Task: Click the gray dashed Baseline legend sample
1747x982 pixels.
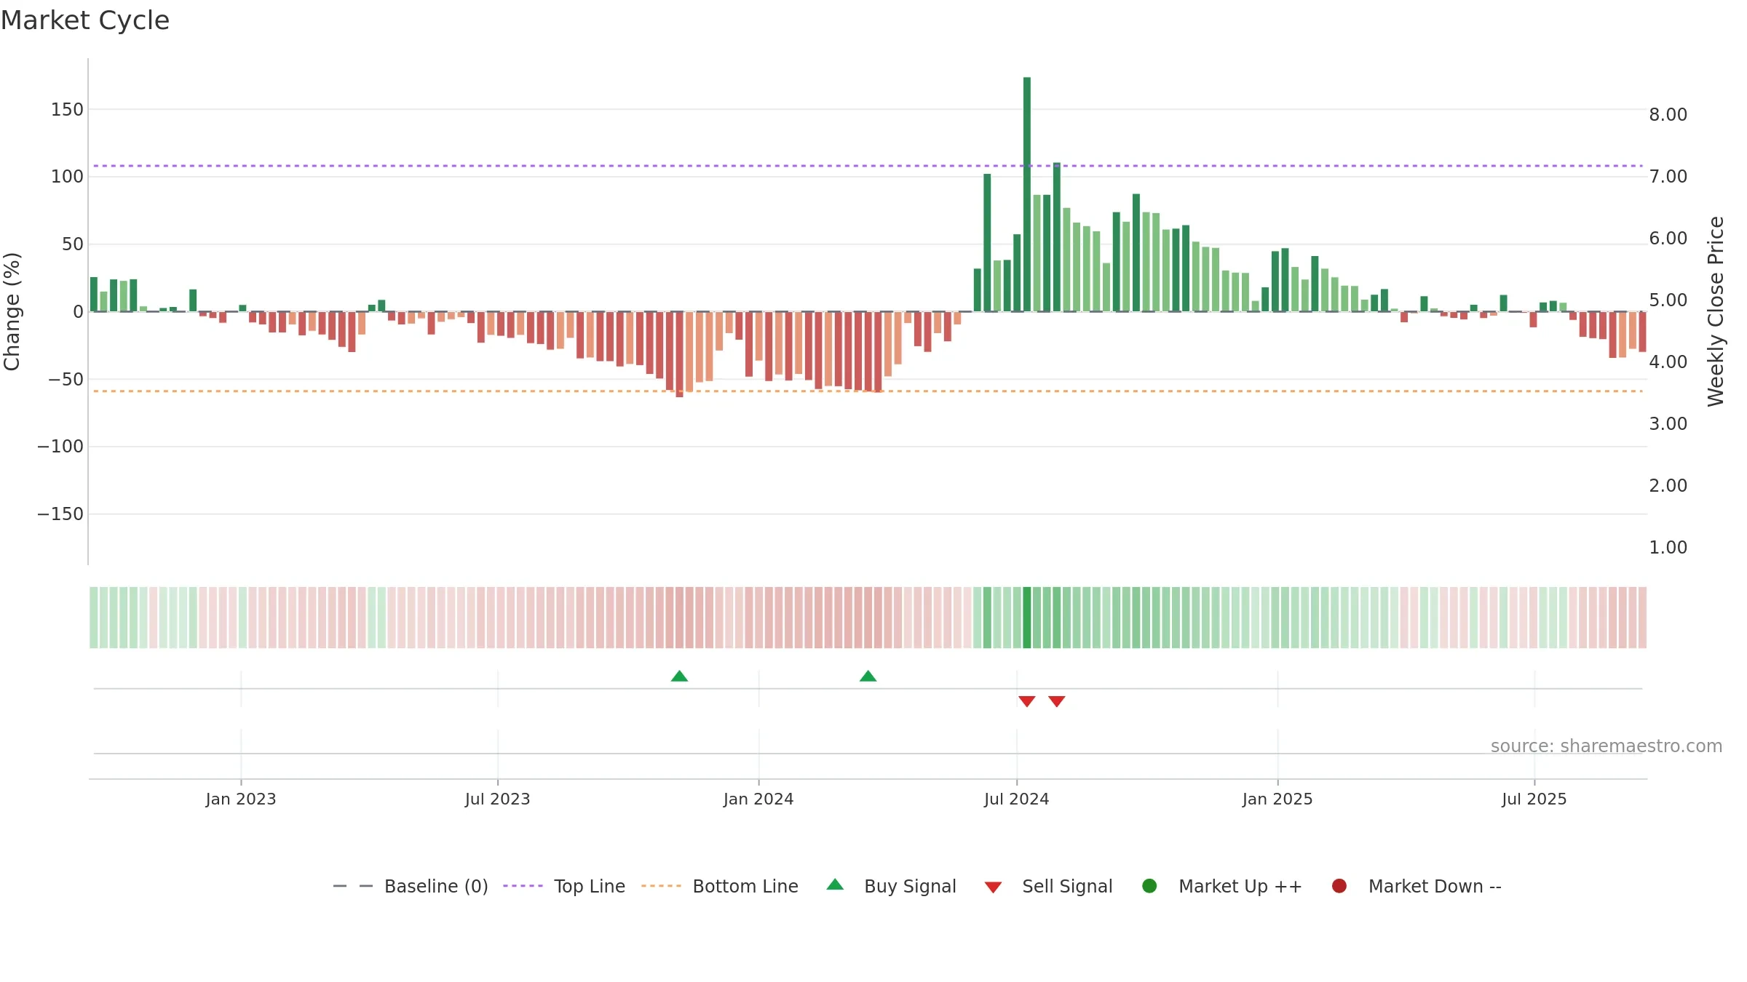Action: (352, 886)
